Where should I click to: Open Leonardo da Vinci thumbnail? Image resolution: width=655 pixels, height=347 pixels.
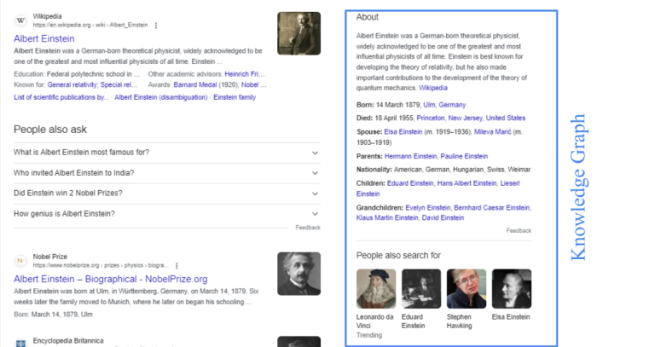[x=376, y=288]
